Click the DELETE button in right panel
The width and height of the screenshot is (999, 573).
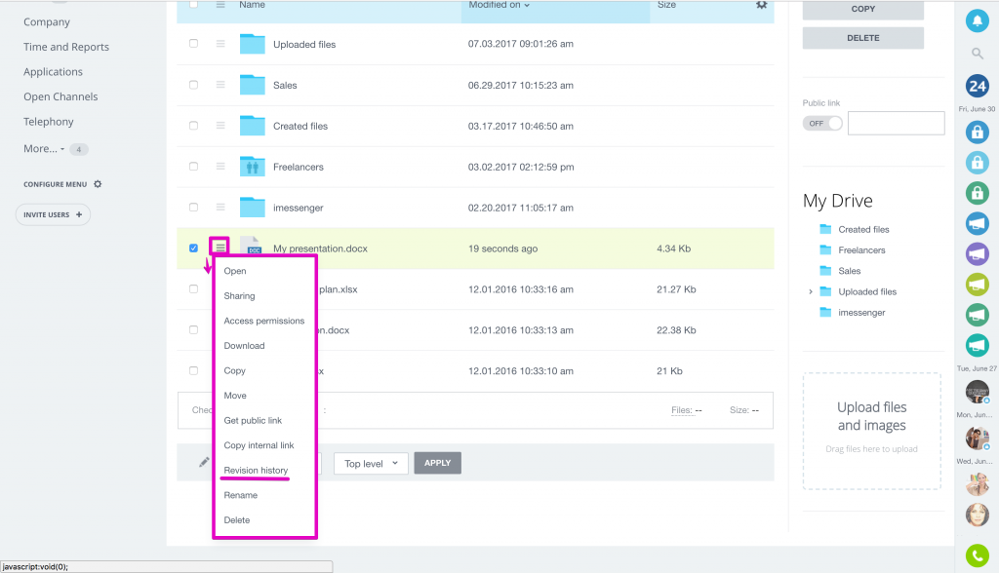862,38
